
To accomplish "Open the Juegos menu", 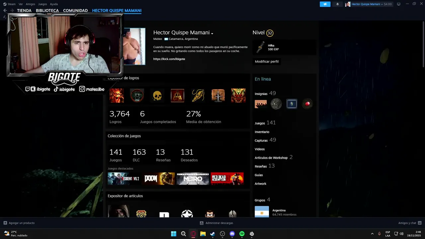I will click(42, 4).
